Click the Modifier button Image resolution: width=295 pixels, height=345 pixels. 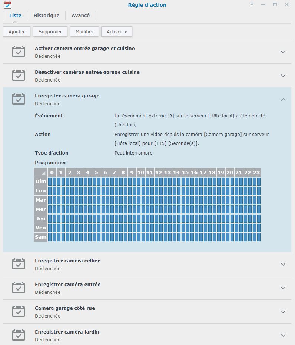click(84, 32)
